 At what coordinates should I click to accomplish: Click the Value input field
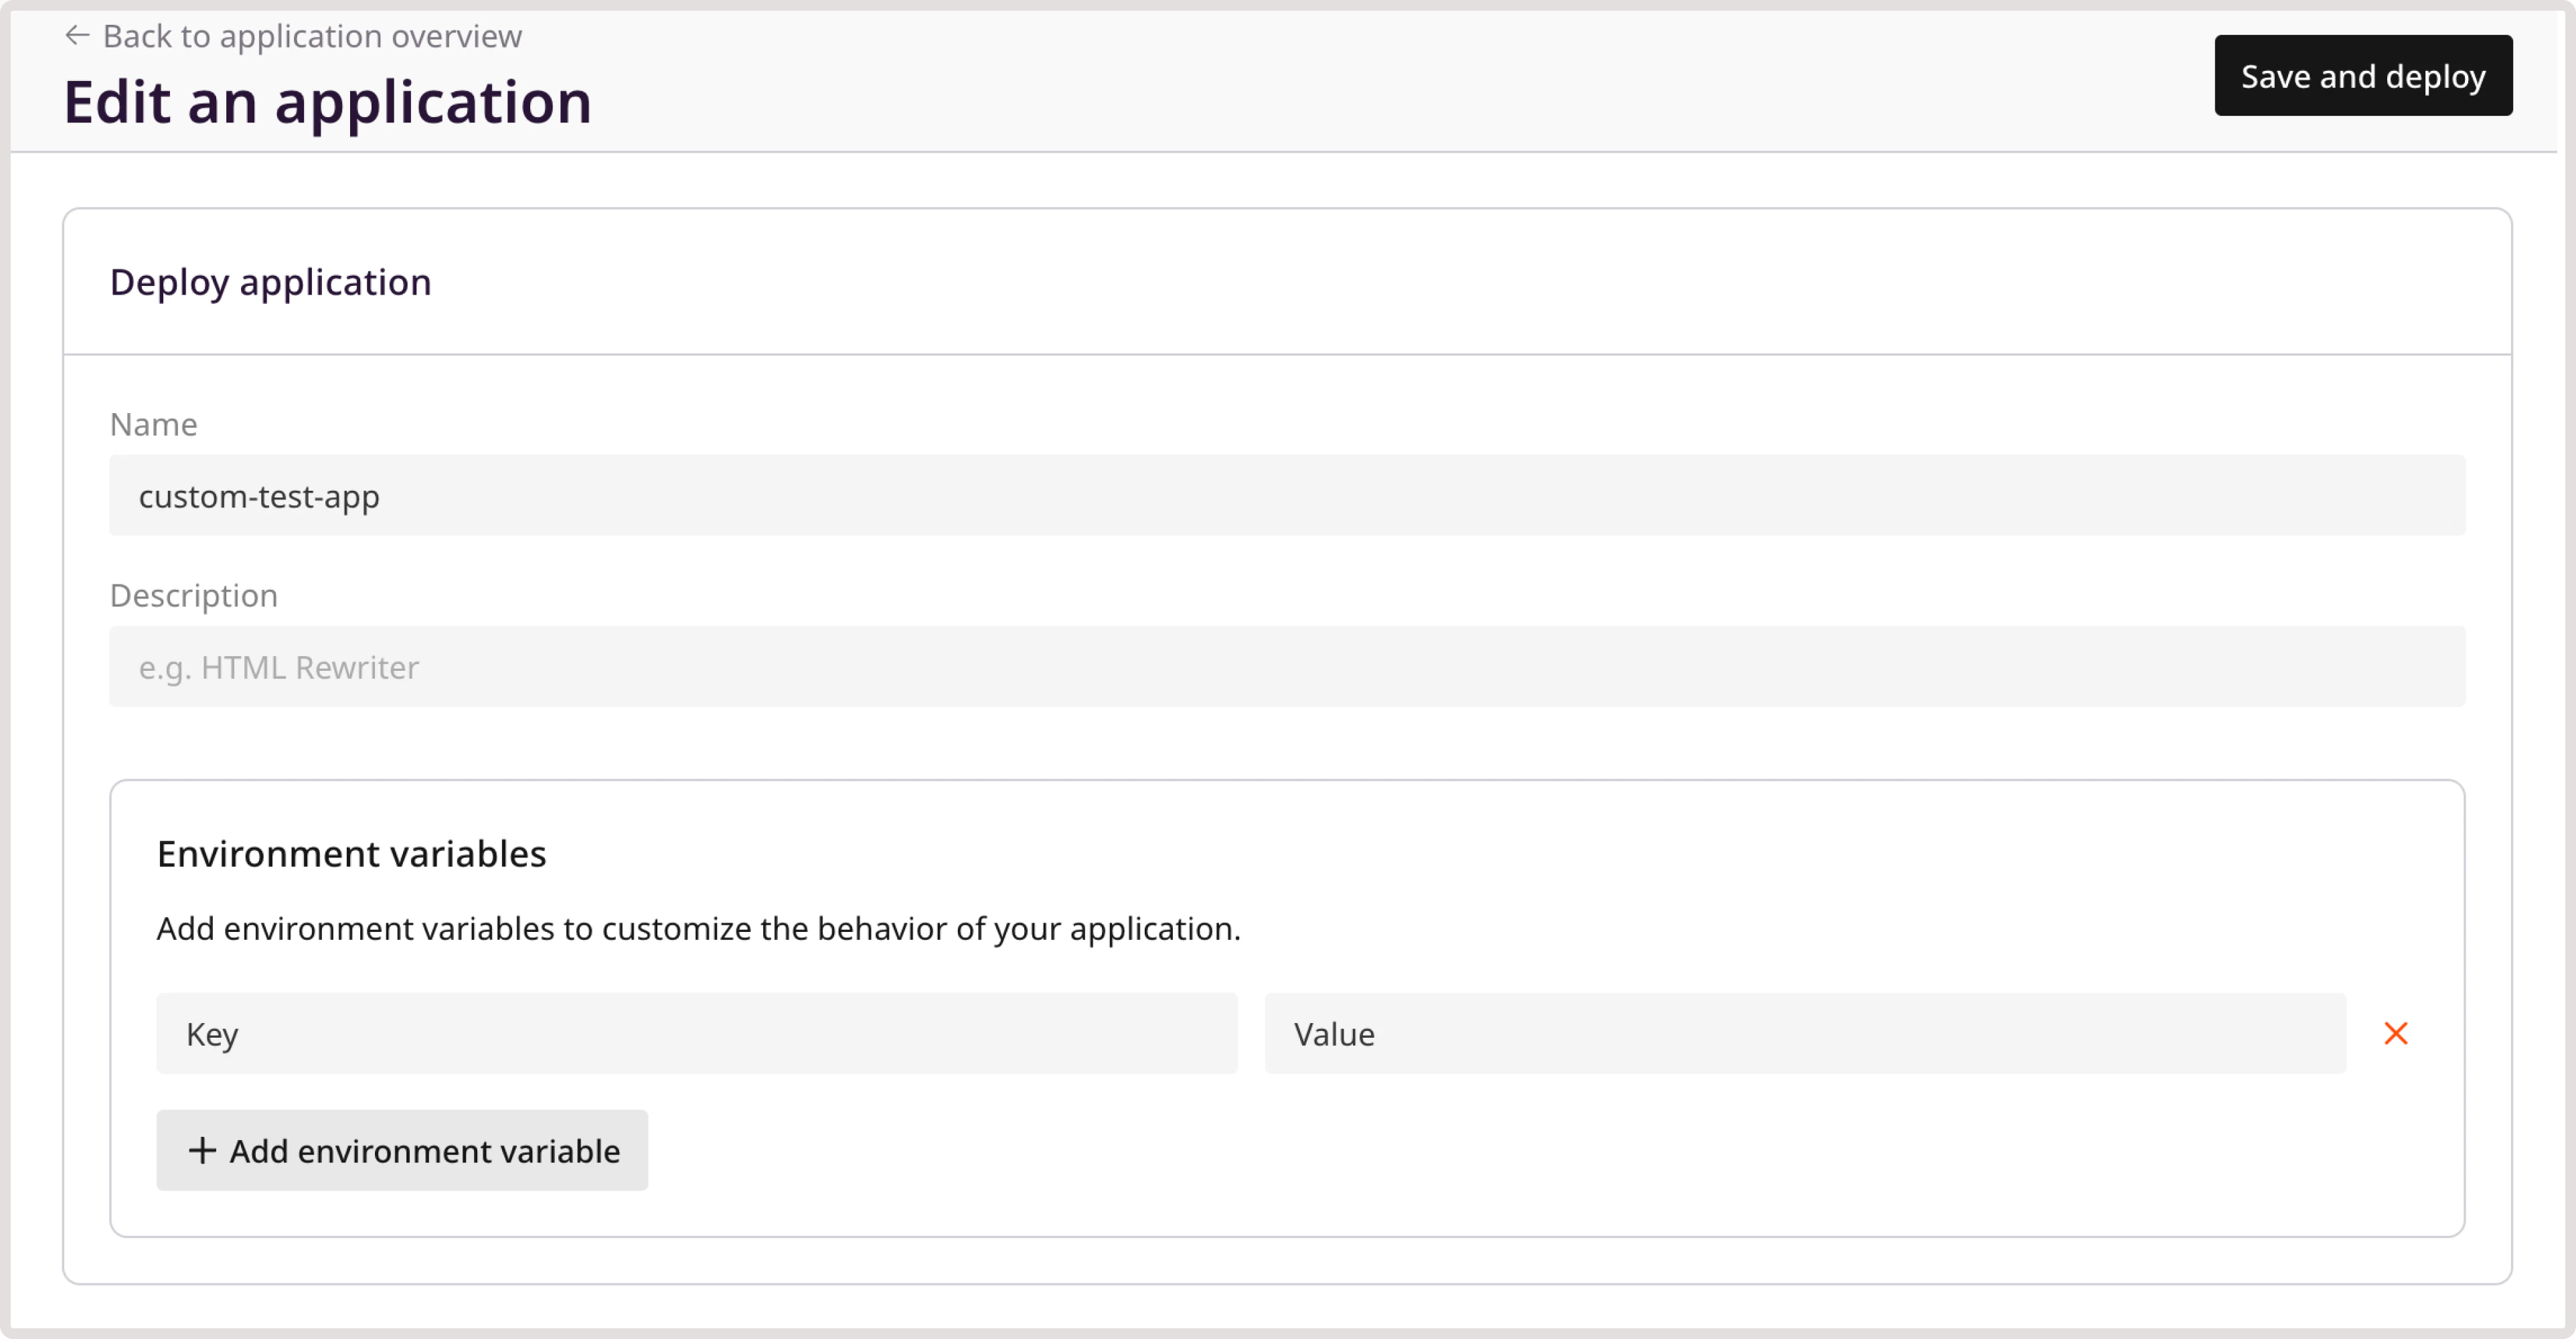pos(1805,1034)
